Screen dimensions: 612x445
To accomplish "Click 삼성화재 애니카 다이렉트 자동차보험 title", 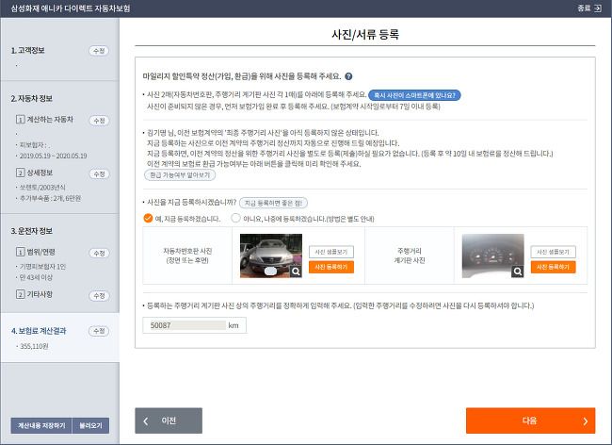I will (x=71, y=8).
